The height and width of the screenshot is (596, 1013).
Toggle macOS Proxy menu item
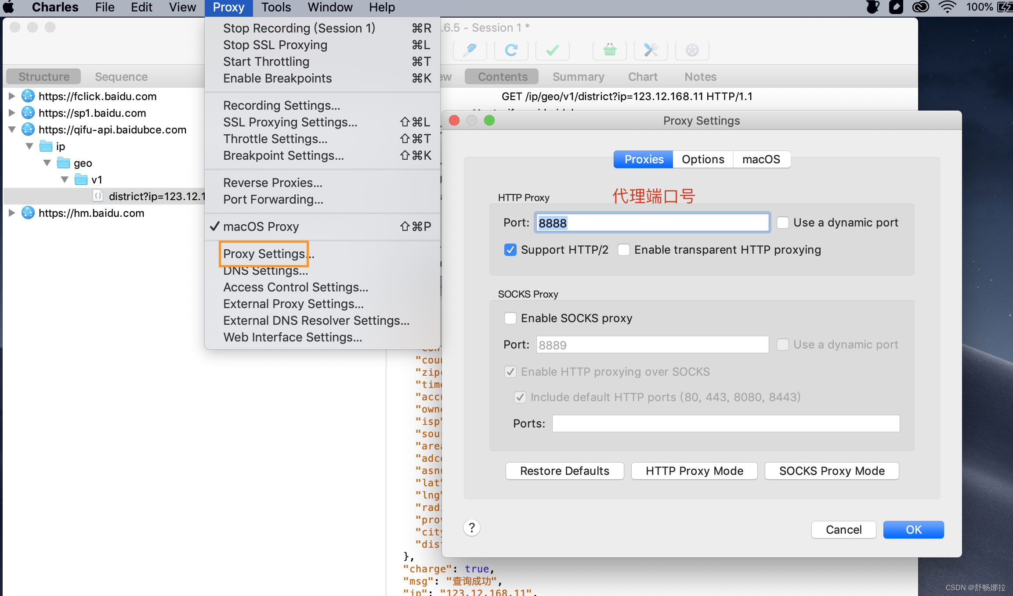coord(322,226)
